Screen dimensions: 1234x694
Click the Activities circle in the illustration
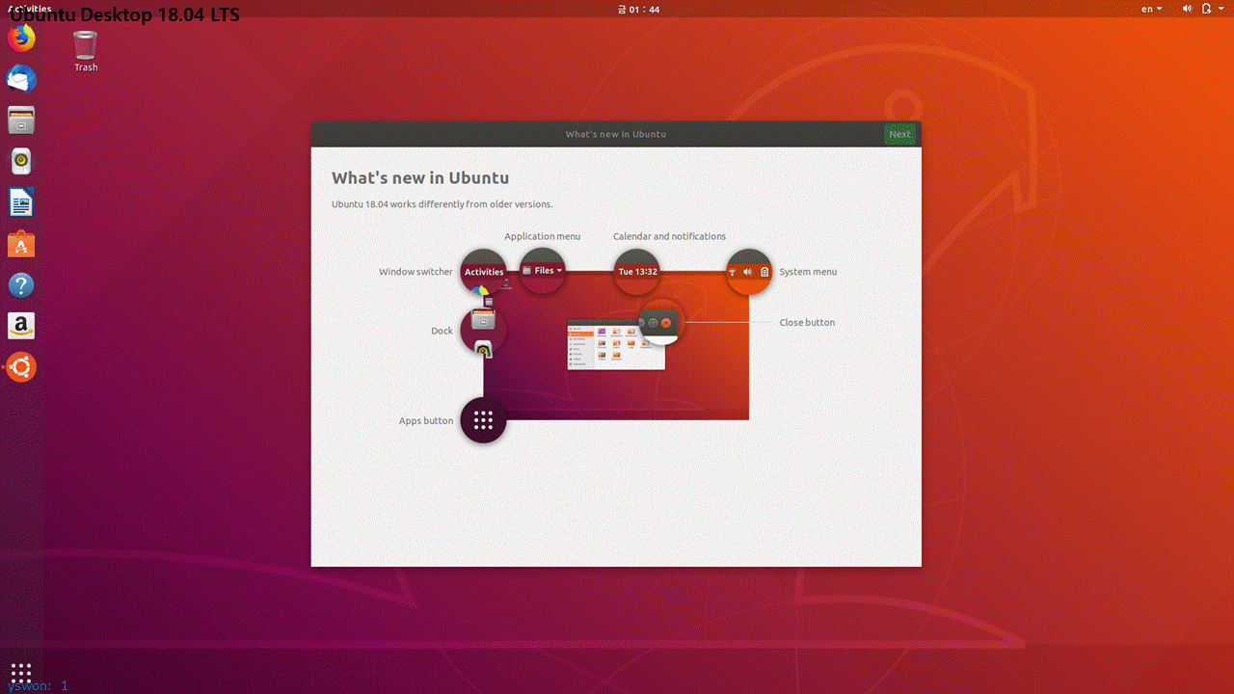pyautogui.click(x=483, y=272)
